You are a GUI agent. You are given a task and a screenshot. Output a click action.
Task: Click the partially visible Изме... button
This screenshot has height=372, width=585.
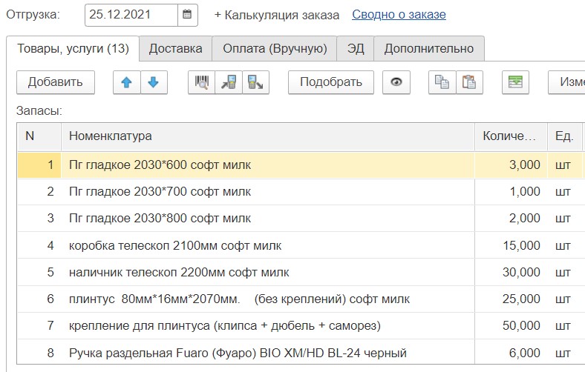[x=566, y=82]
